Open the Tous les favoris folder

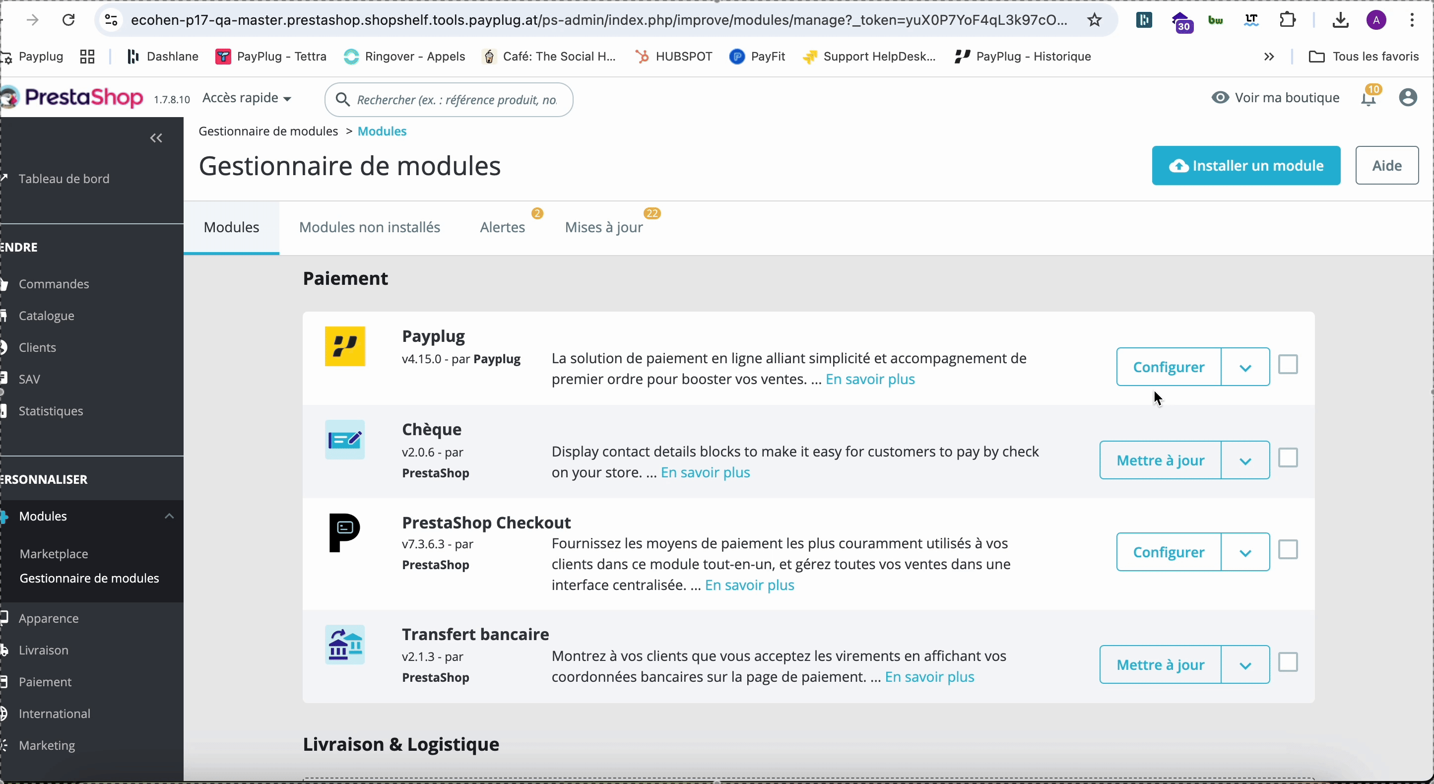click(1364, 57)
